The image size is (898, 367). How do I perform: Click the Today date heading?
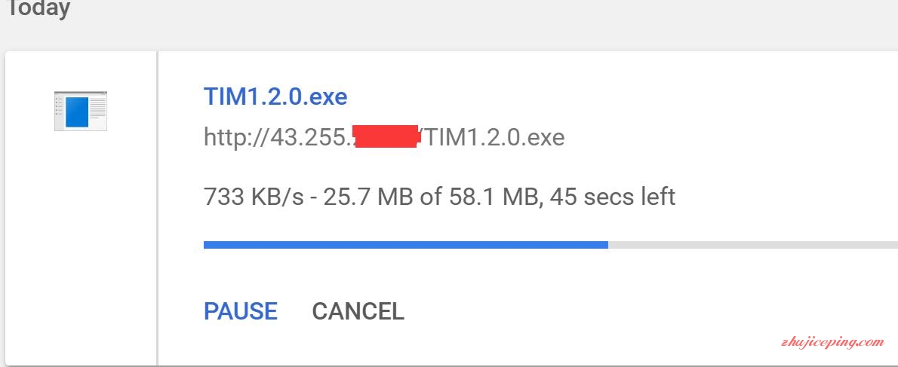(37, 8)
